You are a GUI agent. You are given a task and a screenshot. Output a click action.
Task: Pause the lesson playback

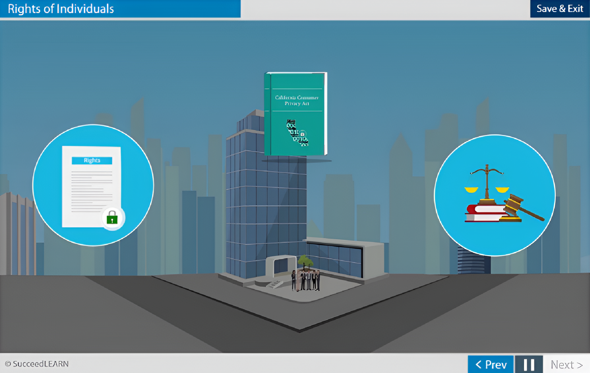pos(529,364)
